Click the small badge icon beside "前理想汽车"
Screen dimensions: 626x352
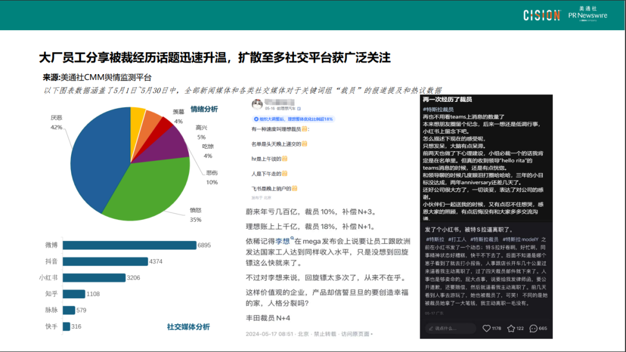[x=299, y=108]
